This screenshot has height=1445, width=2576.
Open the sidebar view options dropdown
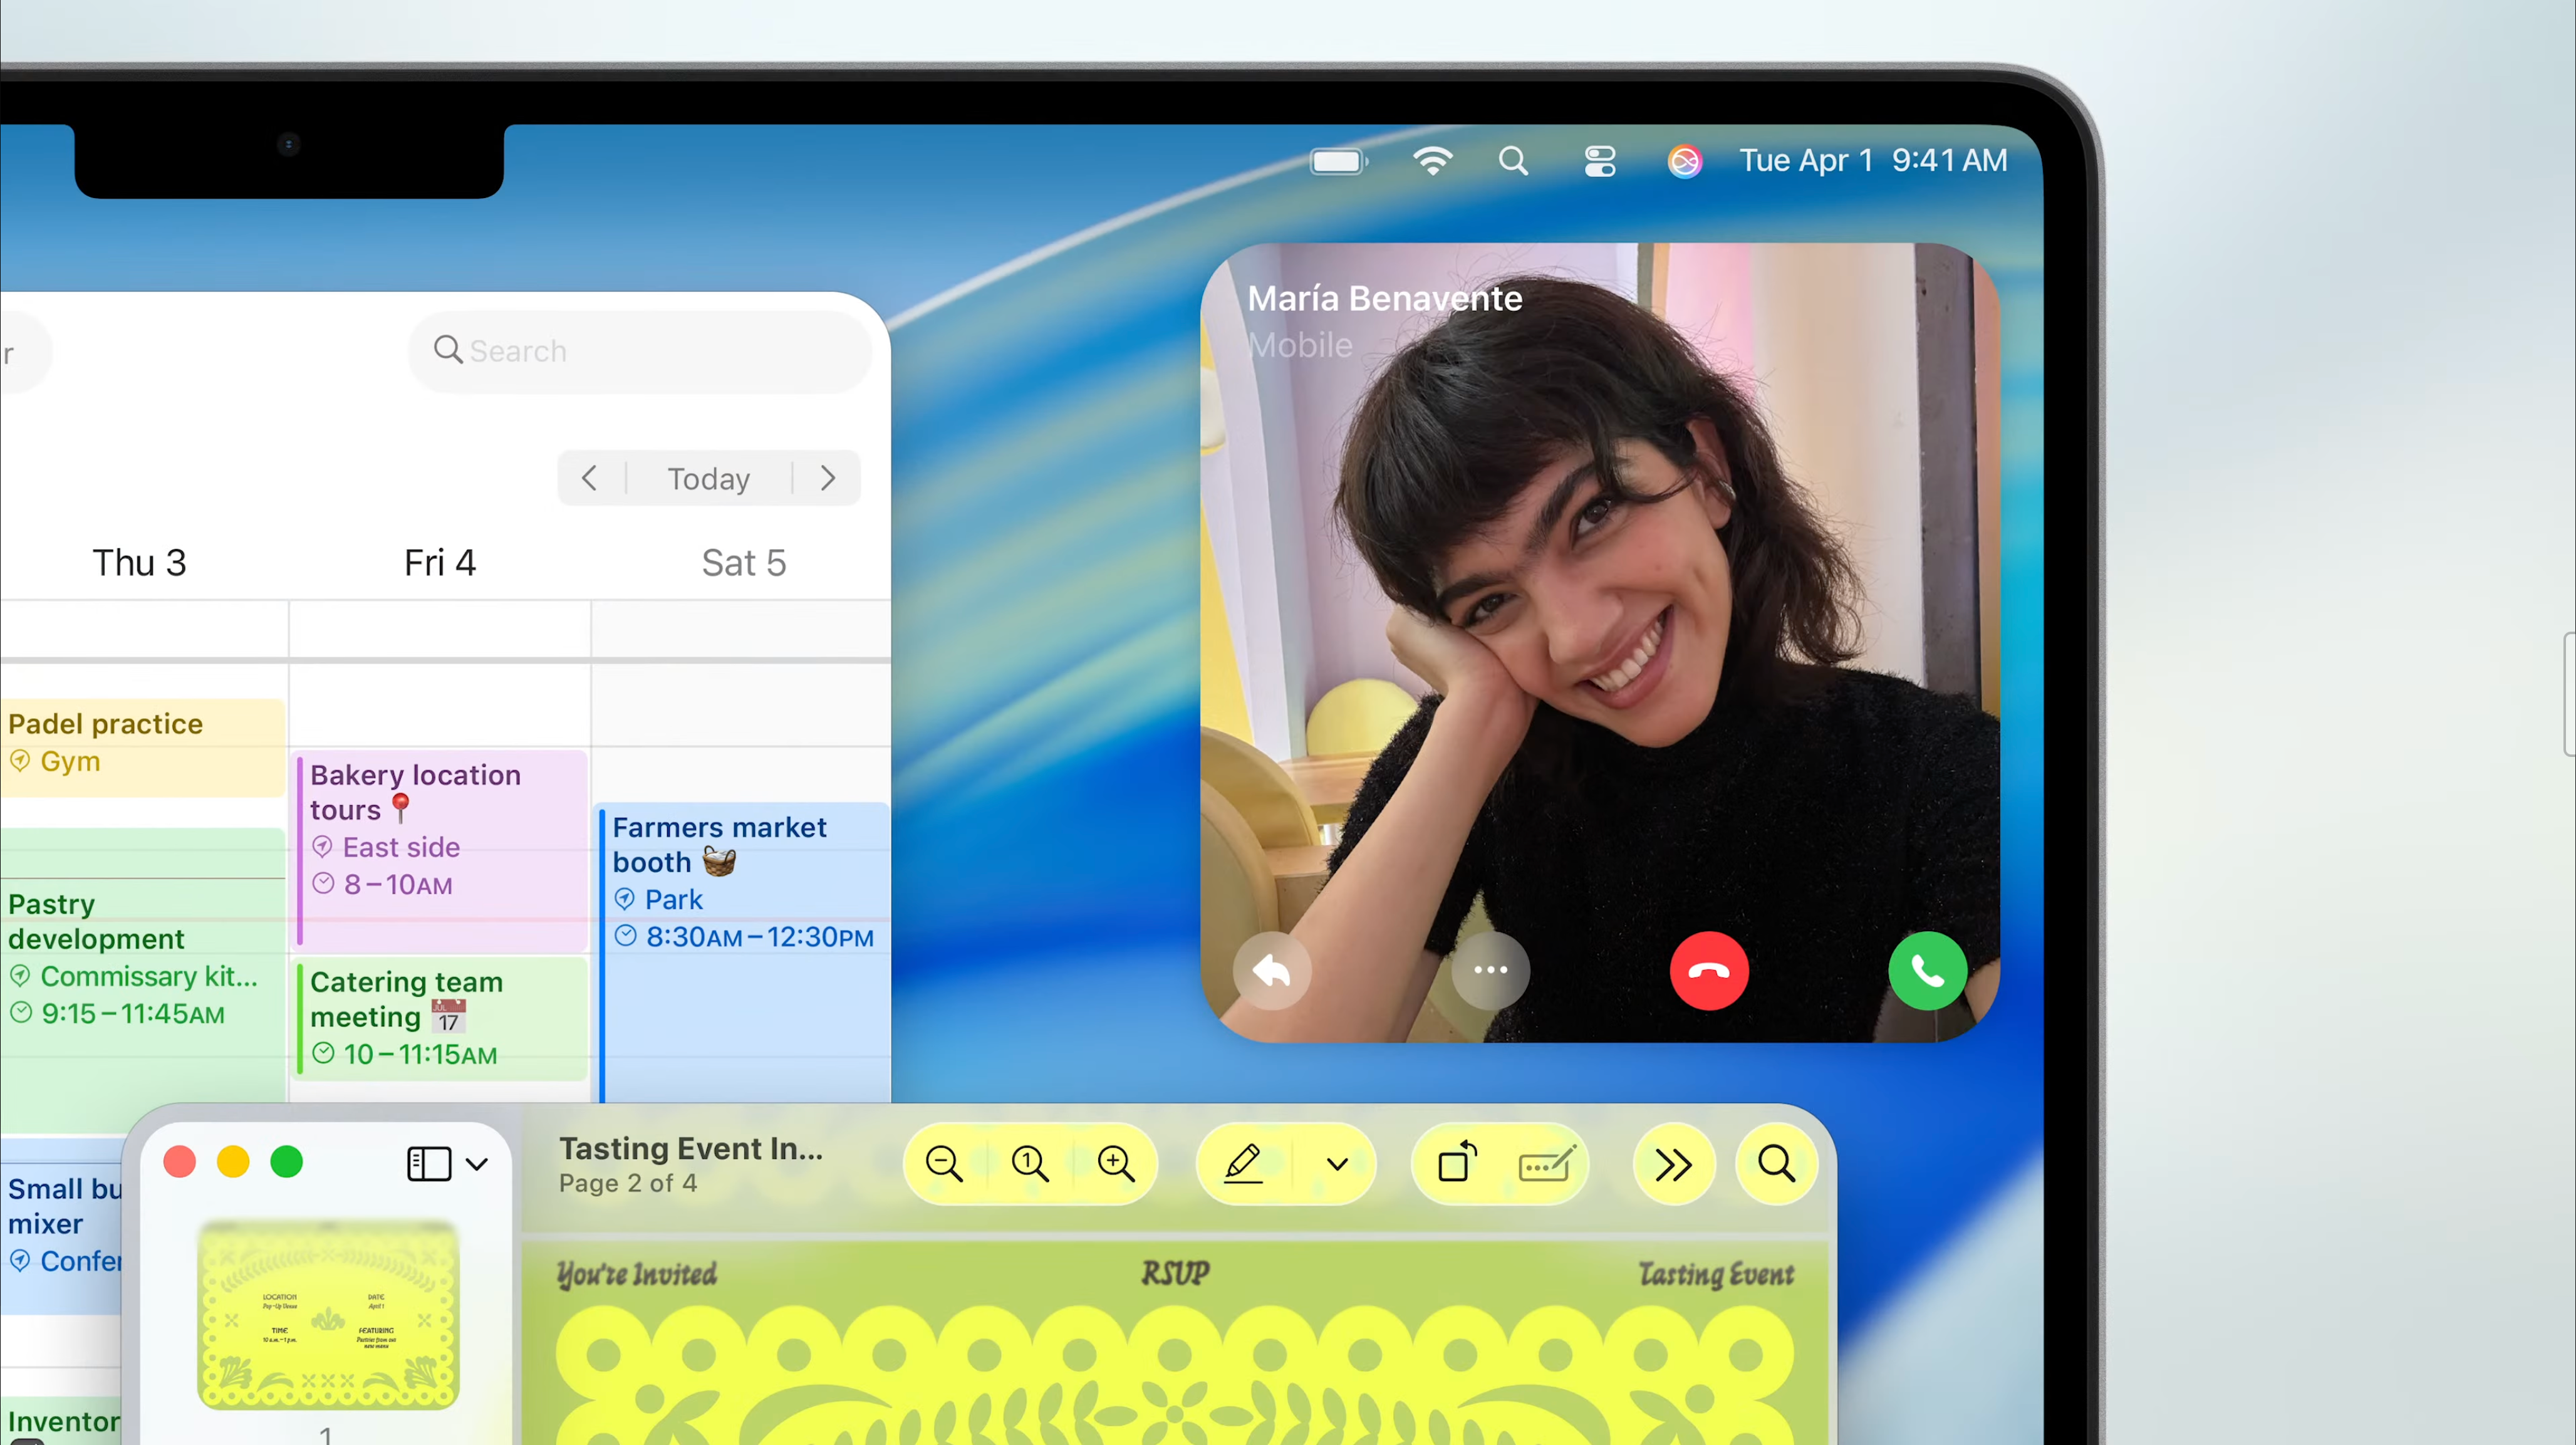pyautogui.click(x=476, y=1164)
